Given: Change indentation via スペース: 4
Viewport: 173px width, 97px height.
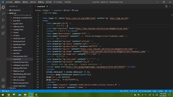Looking at the screenshot, I should (134, 91).
